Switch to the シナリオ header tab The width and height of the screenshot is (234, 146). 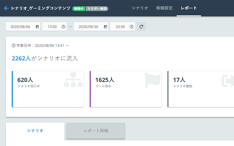[140, 8]
